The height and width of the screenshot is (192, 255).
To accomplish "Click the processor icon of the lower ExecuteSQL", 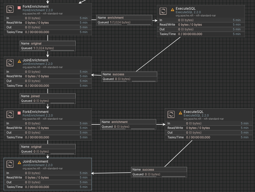I will pos(171,114).
